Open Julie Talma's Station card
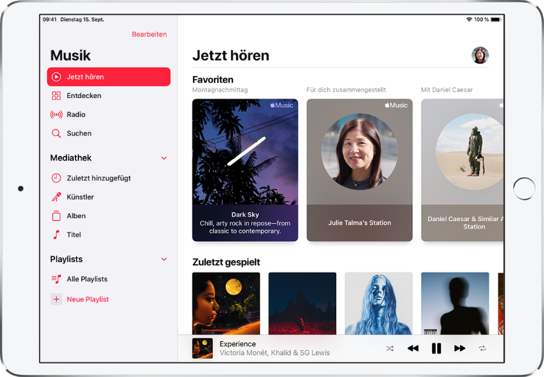The height and width of the screenshot is (377, 544). tap(359, 170)
